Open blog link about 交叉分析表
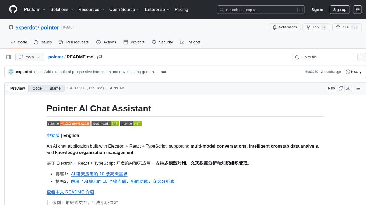The image size is (366, 205). 123,181
